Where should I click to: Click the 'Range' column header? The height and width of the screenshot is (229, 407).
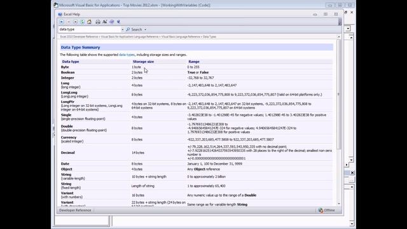pos(194,62)
